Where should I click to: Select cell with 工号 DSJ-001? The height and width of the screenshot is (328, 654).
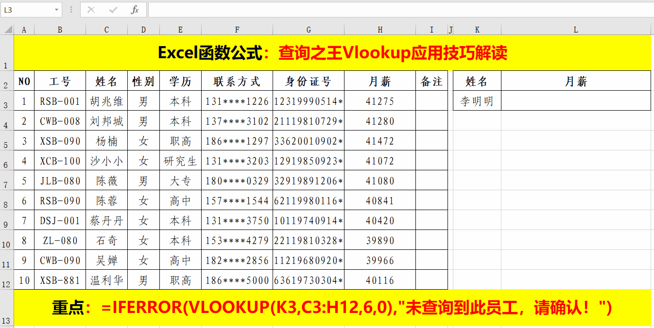[x=60, y=220]
